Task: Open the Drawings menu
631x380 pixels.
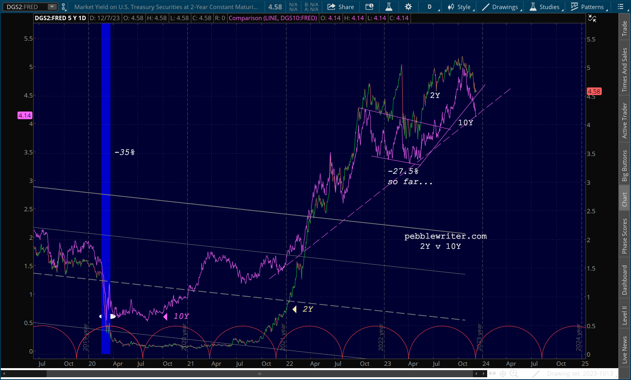Action: click(500, 7)
